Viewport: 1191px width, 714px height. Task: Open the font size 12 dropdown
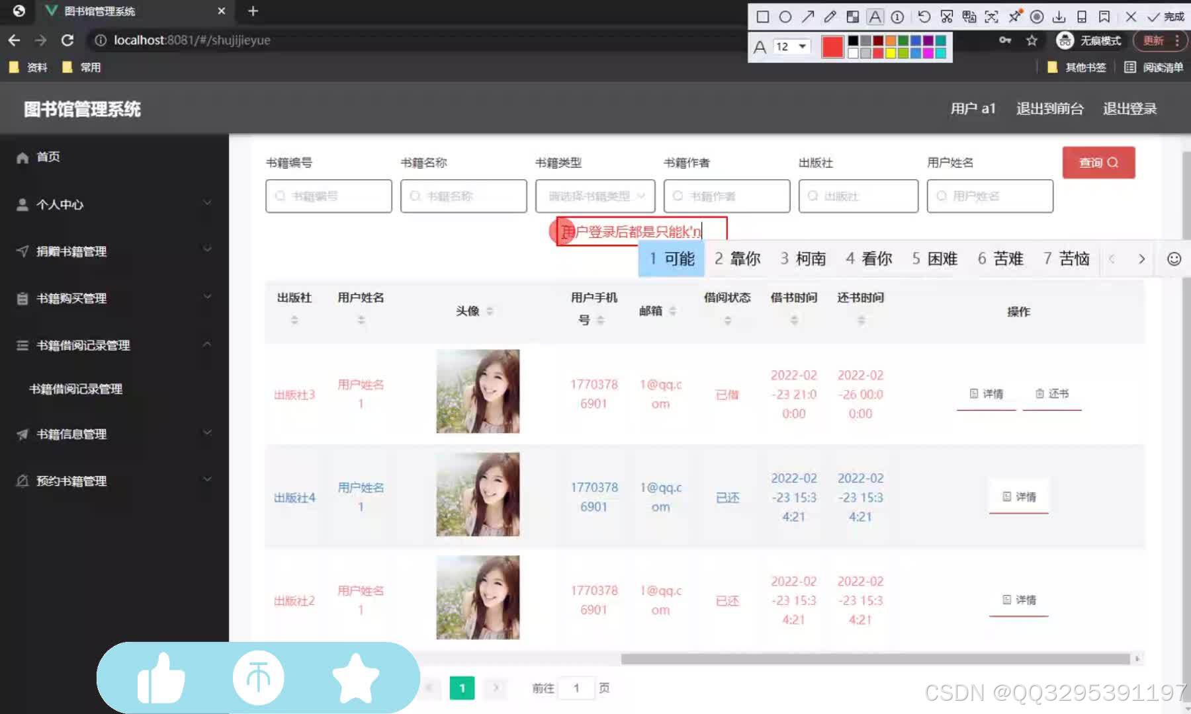[792, 46]
